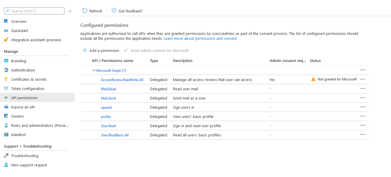The width and height of the screenshot is (391, 177).
Task: Click the Integration assistant rocket icon
Action: coord(6,40)
